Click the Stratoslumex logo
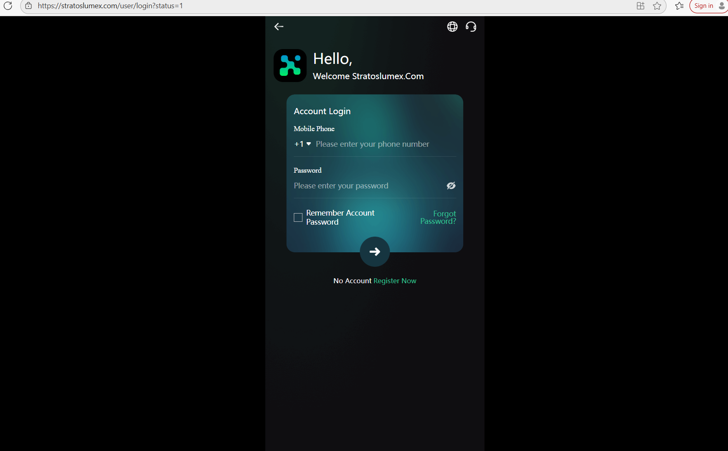 coord(290,66)
